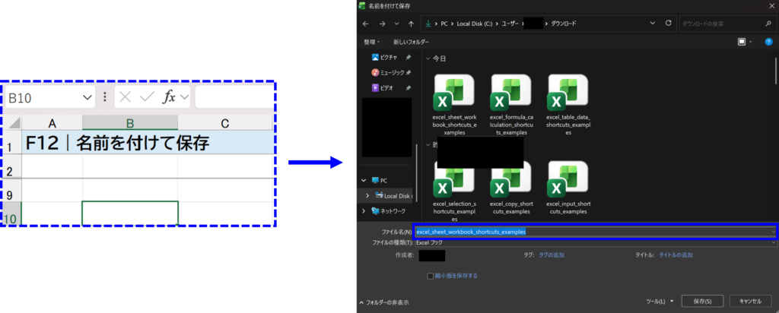This screenshot has height=313, width=779.
Task: Click the キャンセル button
Action: pyautogui.click(x=750, y=301)
